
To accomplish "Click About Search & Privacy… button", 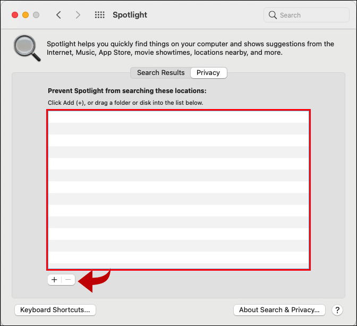I will [x=279, y=310].
